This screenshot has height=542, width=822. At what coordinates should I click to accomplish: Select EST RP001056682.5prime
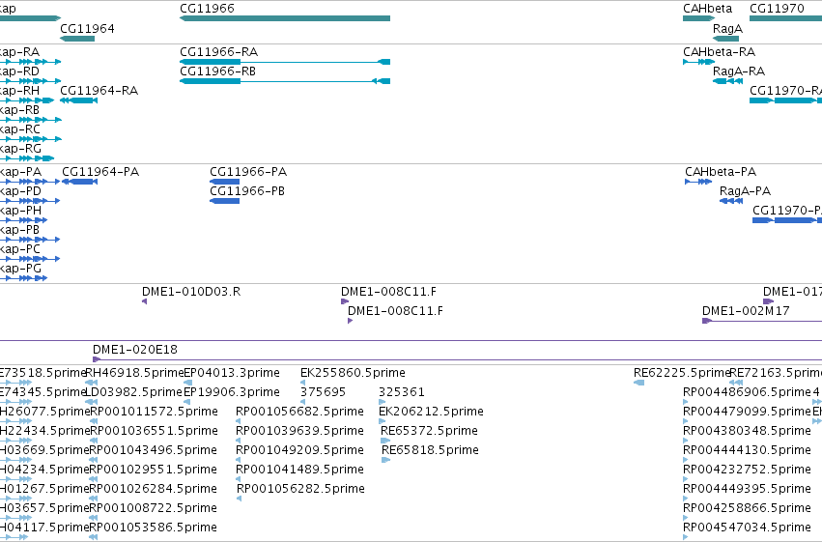pyautogui.click(x=238, y=421)
